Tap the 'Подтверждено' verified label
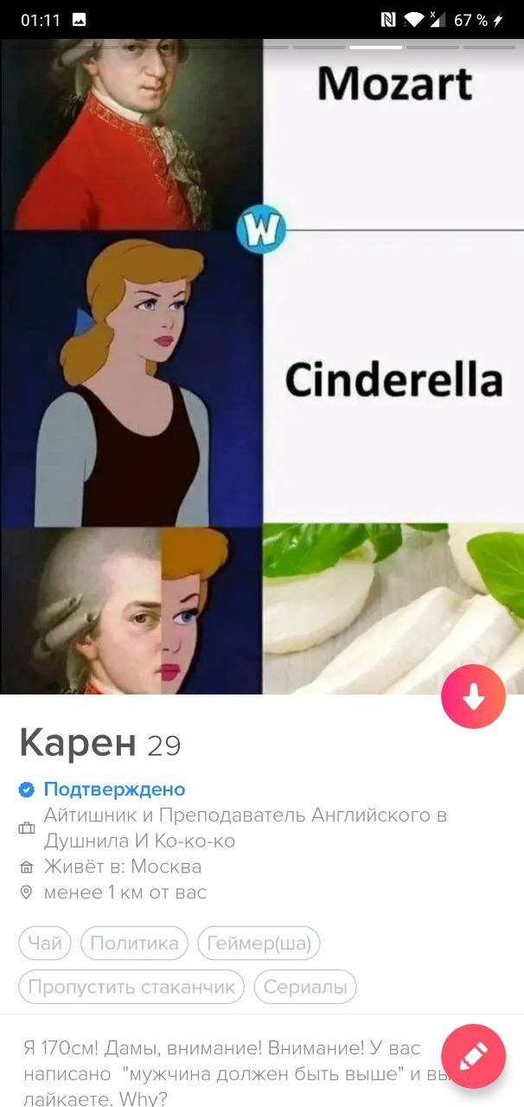Screen dimensions: 524x1107 [114, 789]
